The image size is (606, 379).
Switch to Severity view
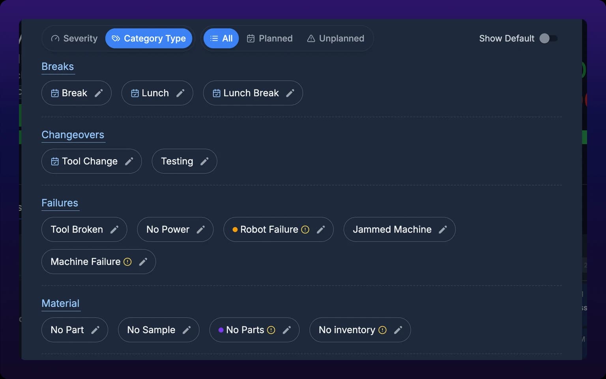(x=74, y=38)
